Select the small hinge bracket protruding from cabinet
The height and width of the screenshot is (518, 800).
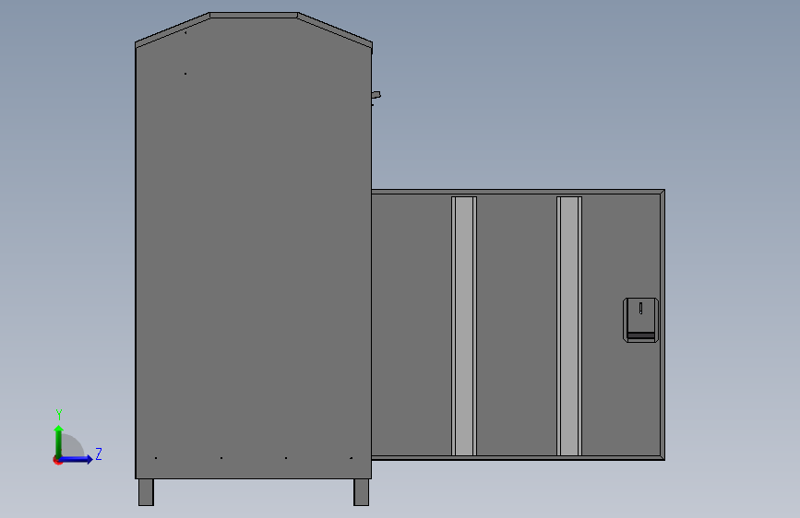(376, 95)
